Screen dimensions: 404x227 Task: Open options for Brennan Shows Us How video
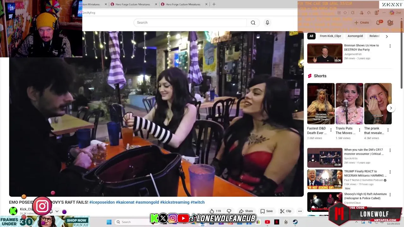point(390,46)
